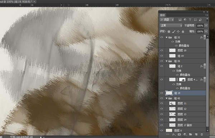Hide the 图层 0 background layer
This screenshot has height=138, width=215.
coord(162,131)
